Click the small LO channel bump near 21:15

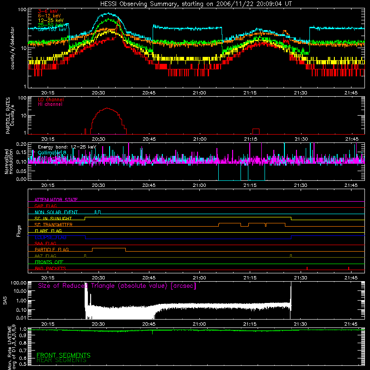(256, 131)
